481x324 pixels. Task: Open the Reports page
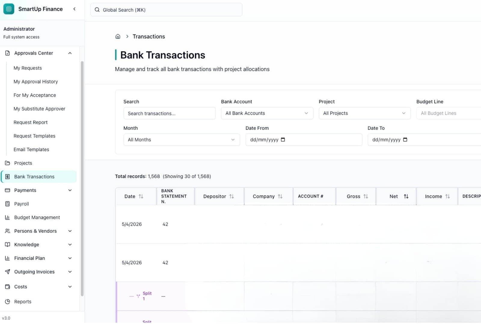23,302
